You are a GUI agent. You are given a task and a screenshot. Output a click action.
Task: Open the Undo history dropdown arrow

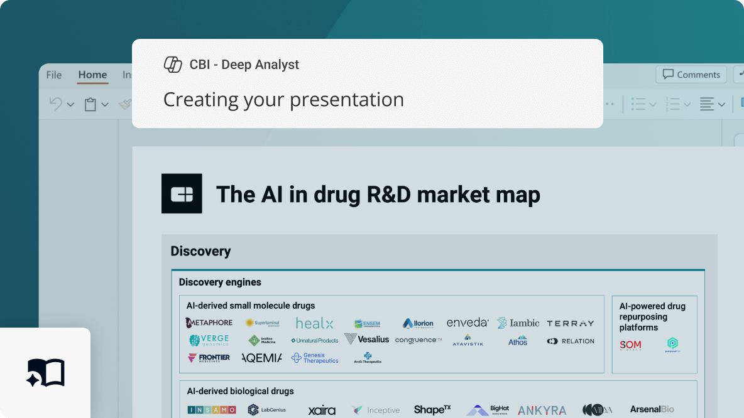70,105
